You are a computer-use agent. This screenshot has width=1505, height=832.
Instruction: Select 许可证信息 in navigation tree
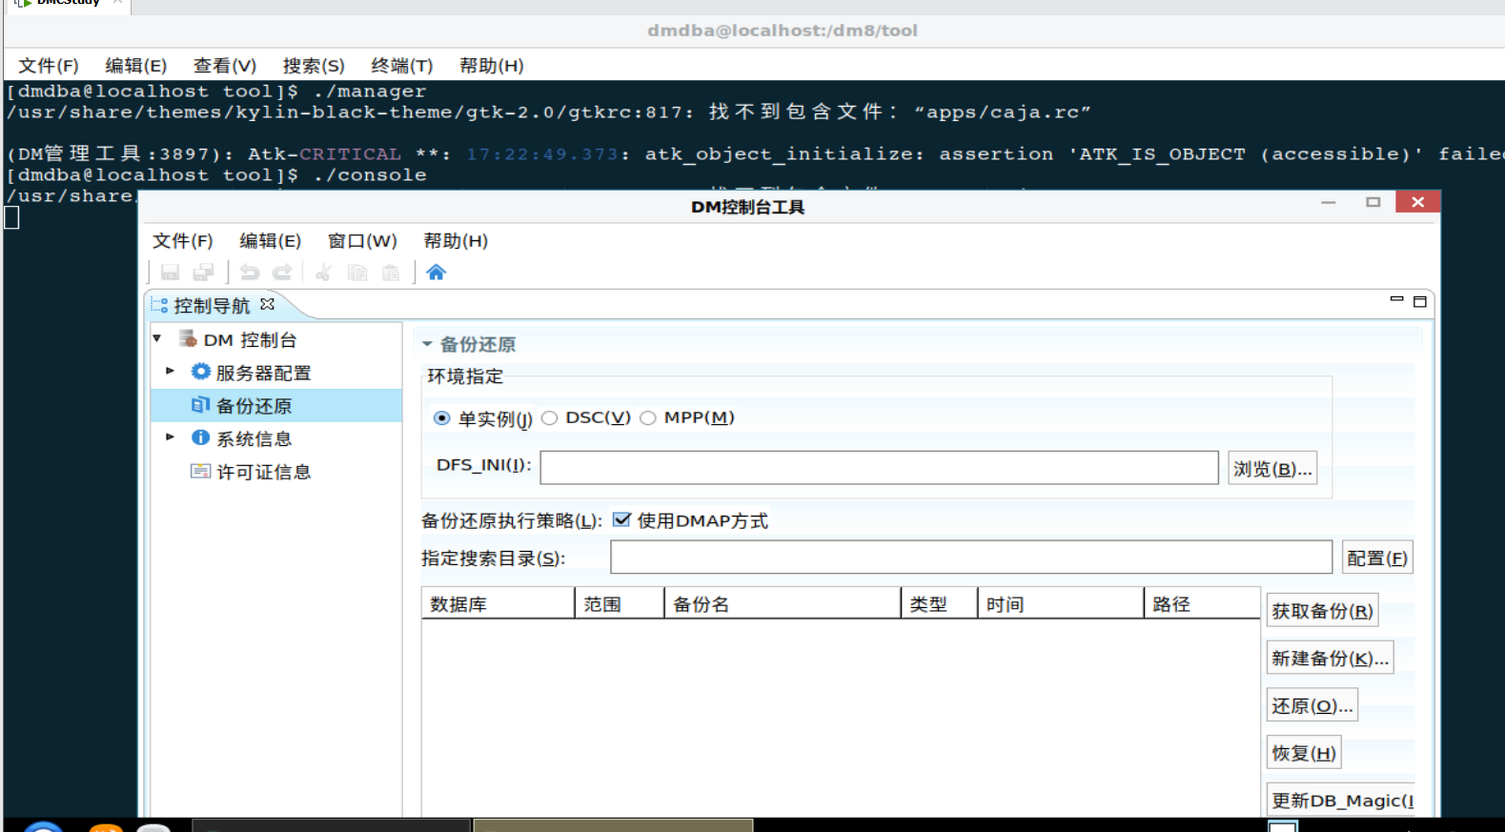click(263, 472)
